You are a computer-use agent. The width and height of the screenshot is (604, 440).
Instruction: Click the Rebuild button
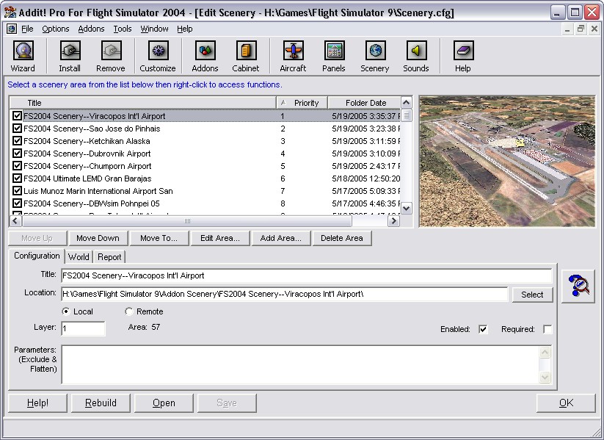coord(101,403)
